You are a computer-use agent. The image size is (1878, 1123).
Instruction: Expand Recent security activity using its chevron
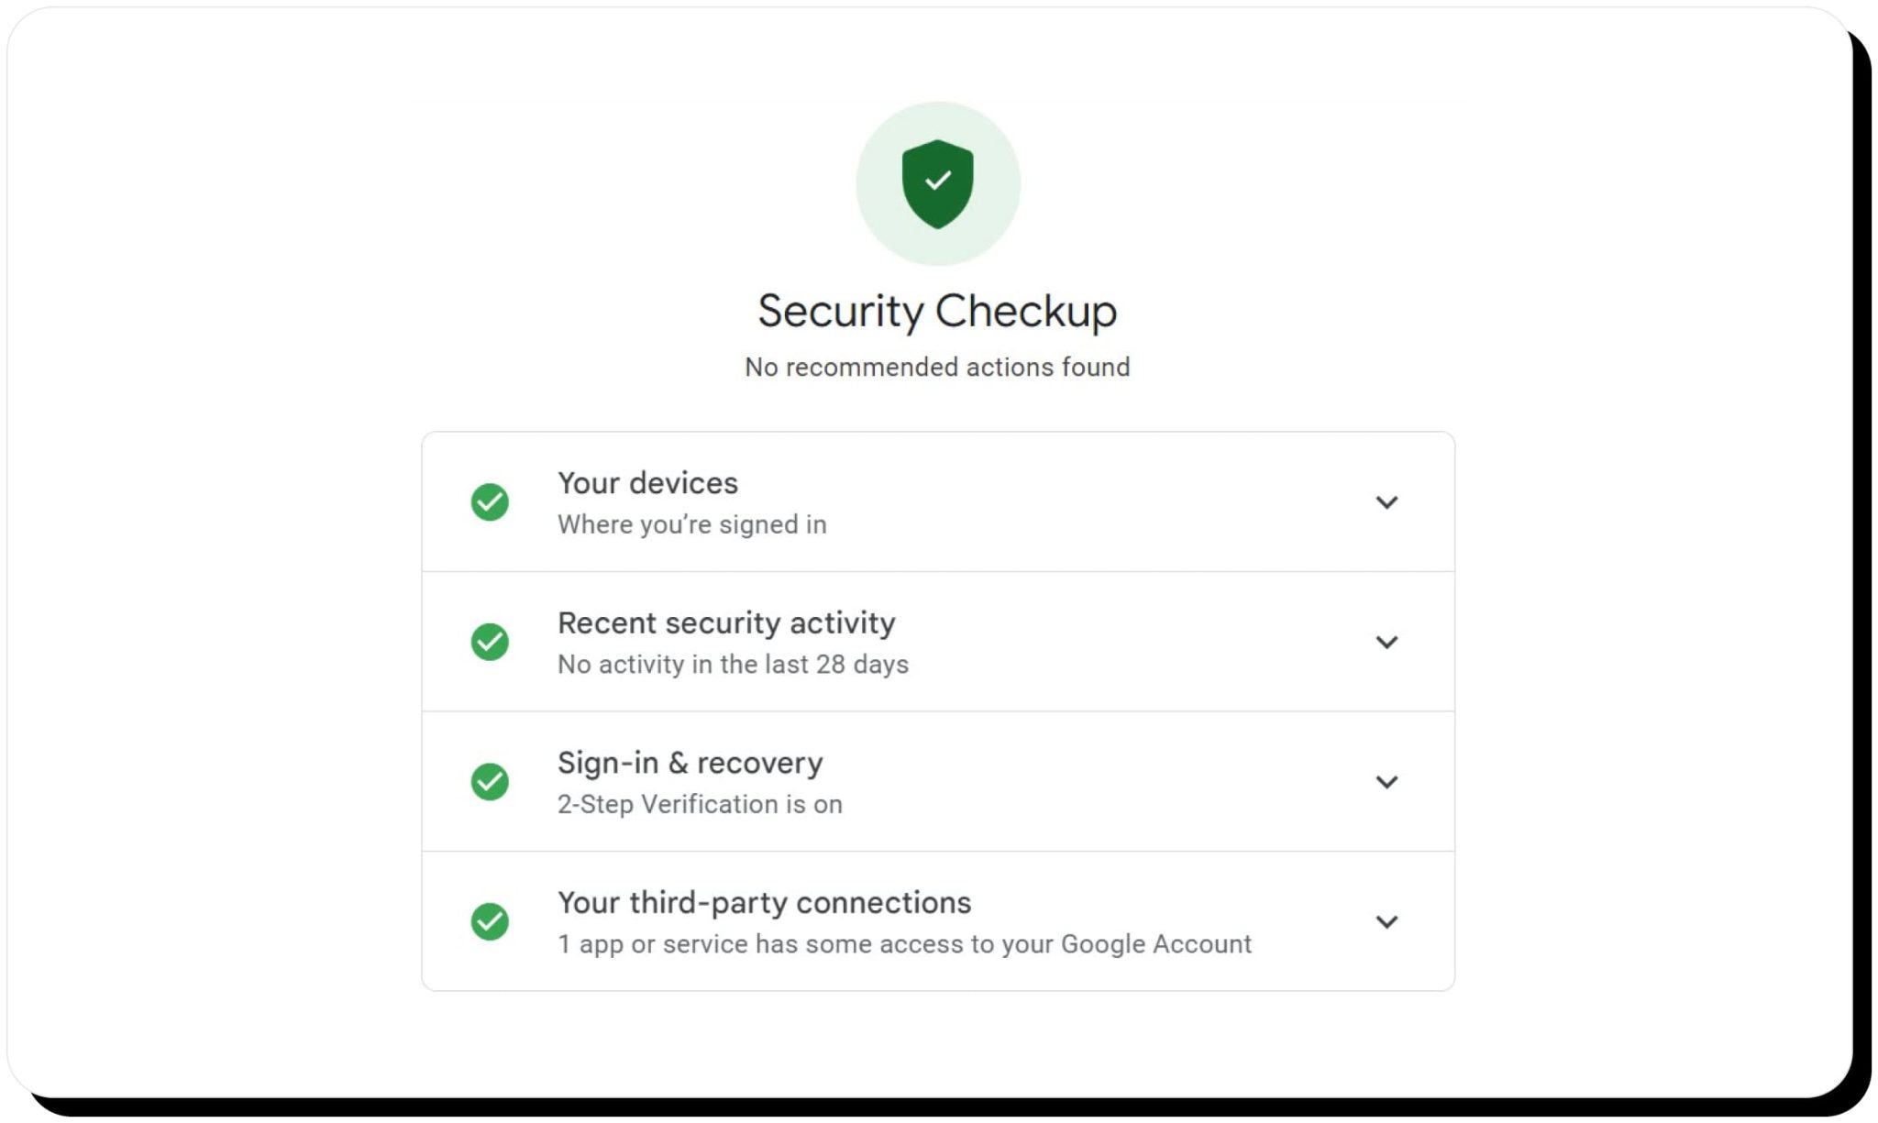pos(1386,642)
